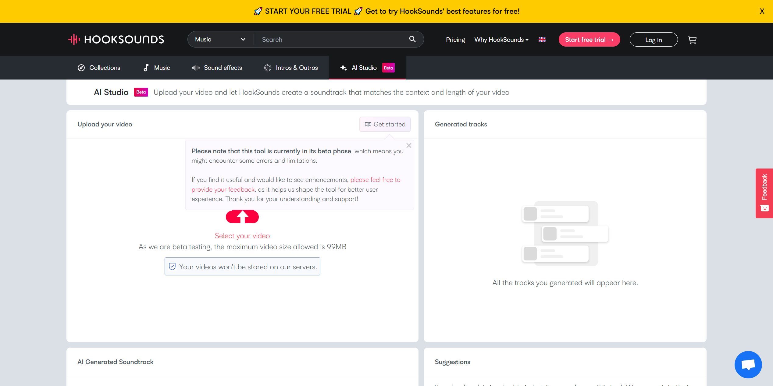Image resolution: width=773 pixels, height=386 pixels.
Task: Switch to the AI Studio tab
Action: [364, 68]
